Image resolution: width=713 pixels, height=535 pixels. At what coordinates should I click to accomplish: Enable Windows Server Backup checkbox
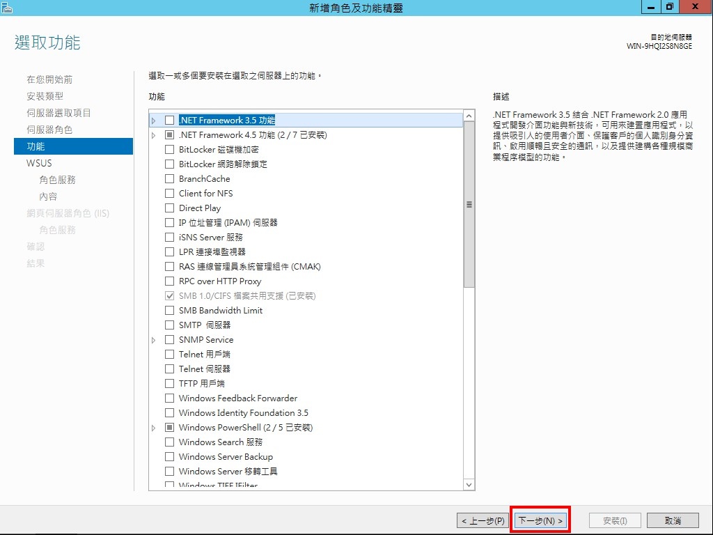170,456
